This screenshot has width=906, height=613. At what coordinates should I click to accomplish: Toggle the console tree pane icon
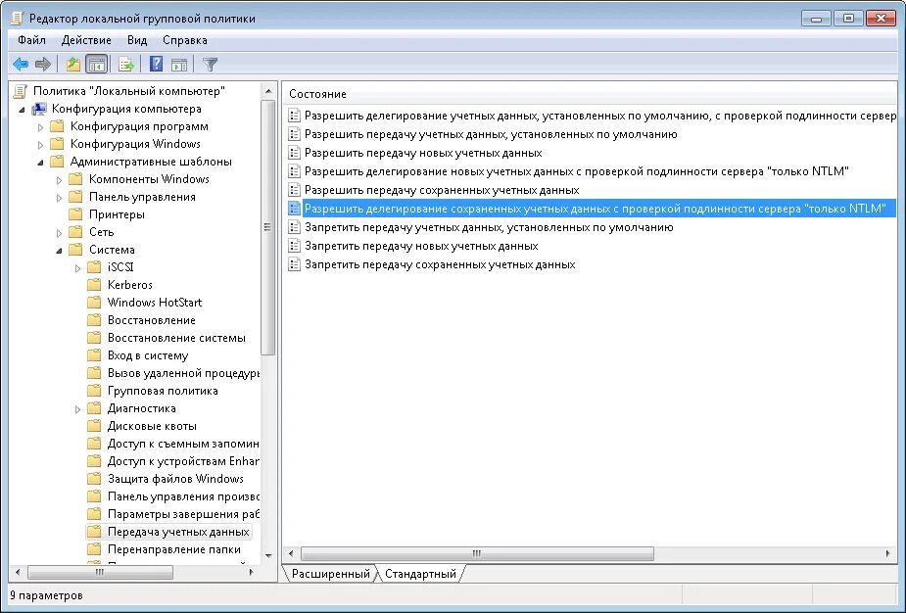click(97, 64)
